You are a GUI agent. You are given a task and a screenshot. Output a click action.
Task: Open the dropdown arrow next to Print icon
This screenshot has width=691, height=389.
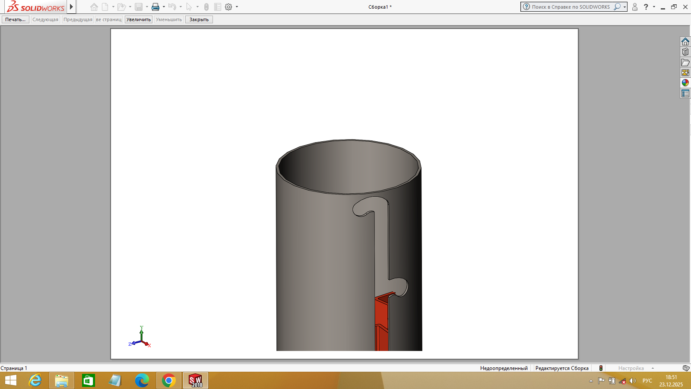coord(164,7)
